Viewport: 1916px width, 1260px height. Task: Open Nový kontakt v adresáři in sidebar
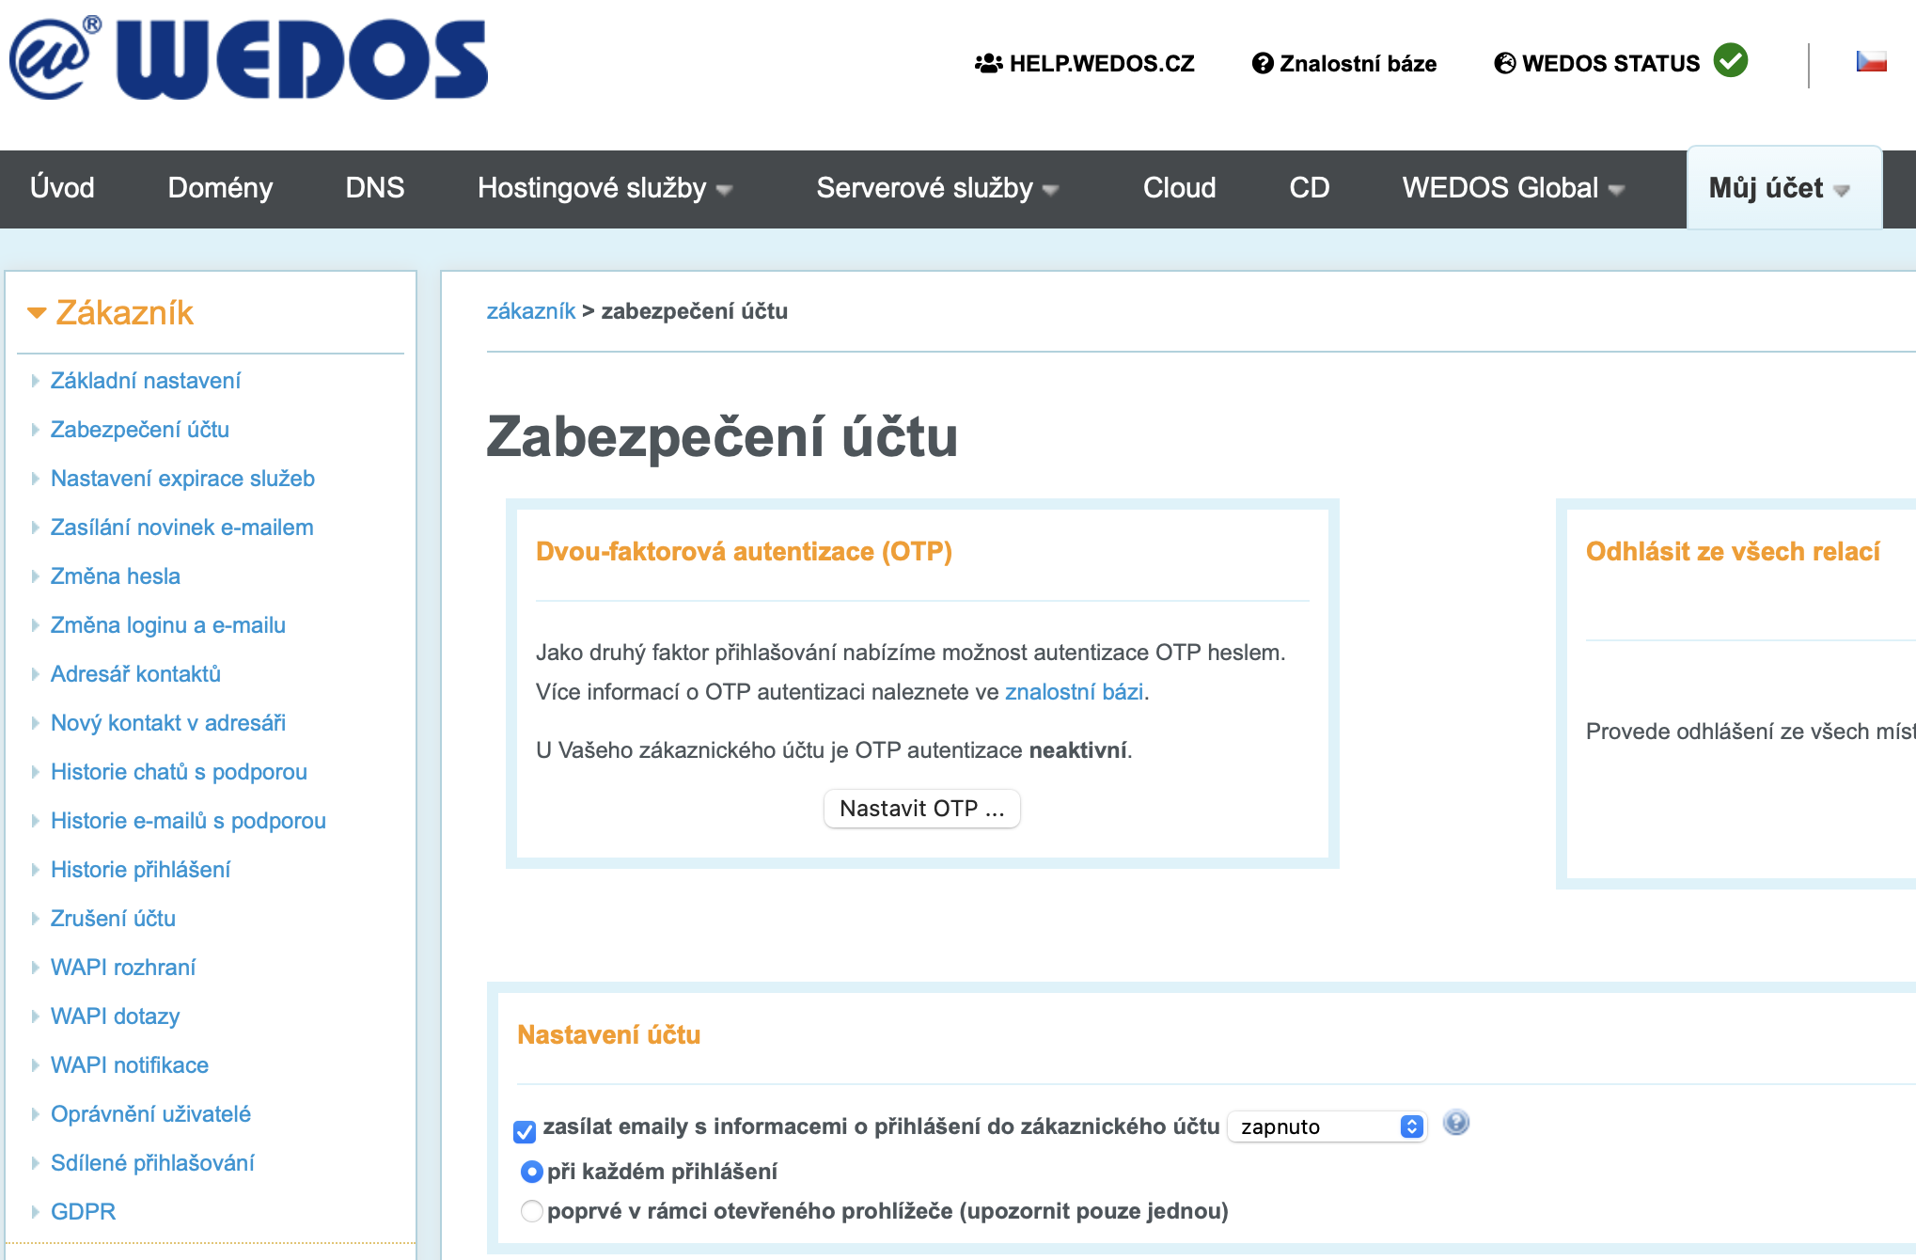(x=168, y=723)
